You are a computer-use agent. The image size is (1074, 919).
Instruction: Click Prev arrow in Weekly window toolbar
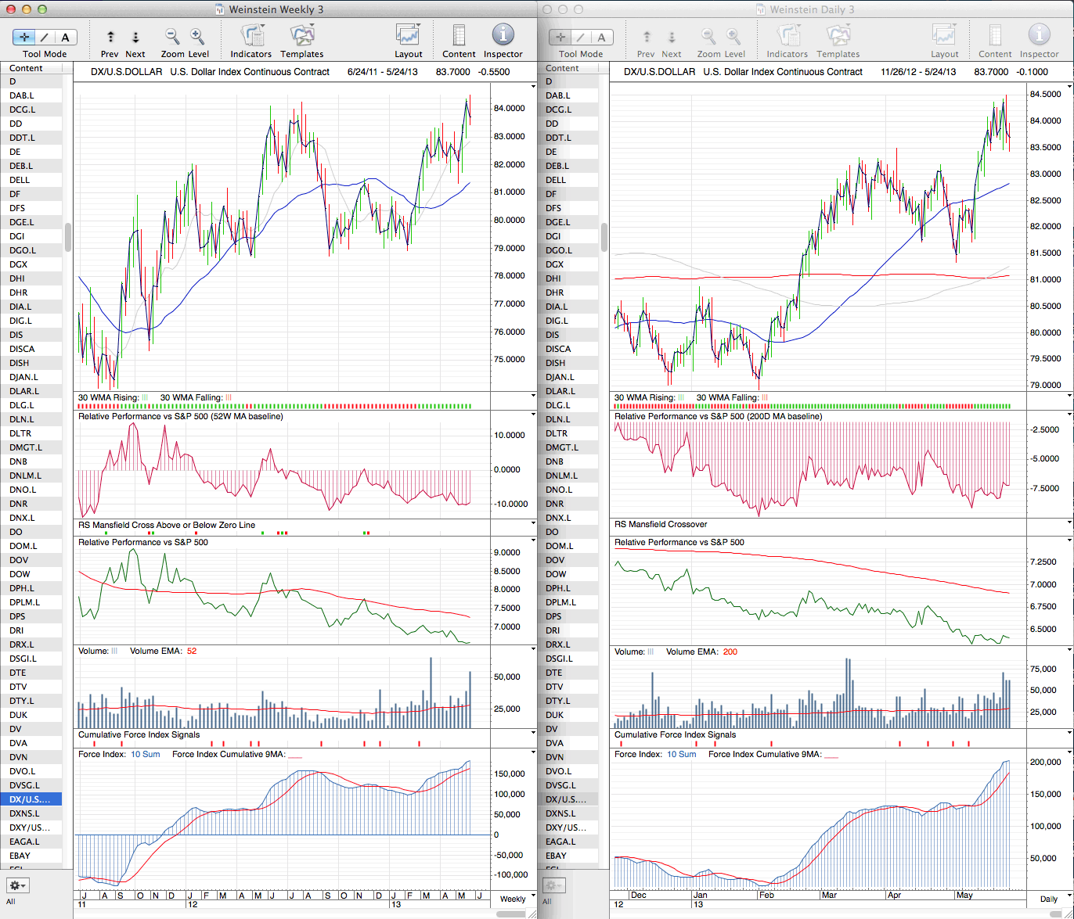coord(110,37)
